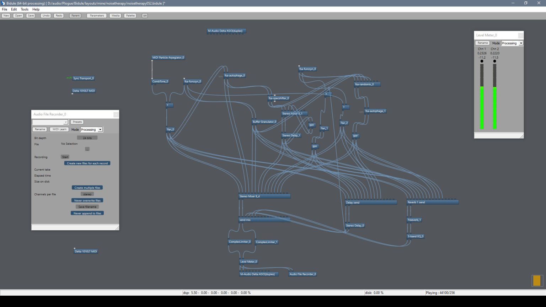Click Rename in the Audio File Recorder panel
Screen dimensions: 546x307
[40, 129]
